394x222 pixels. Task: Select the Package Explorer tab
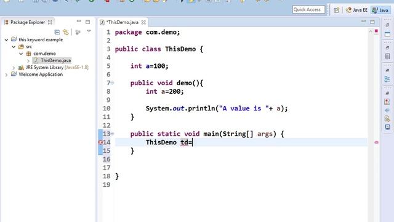pyautogui.click(x=28, y=22)
